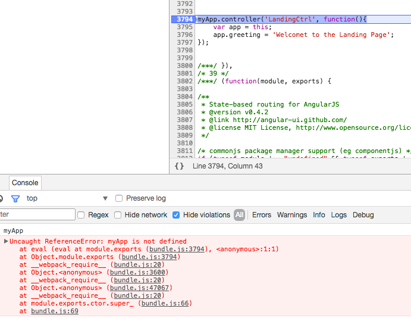This screenshot has height=318, width=411.
Task: Open the top context dropdown
Action: click(67, 198)
